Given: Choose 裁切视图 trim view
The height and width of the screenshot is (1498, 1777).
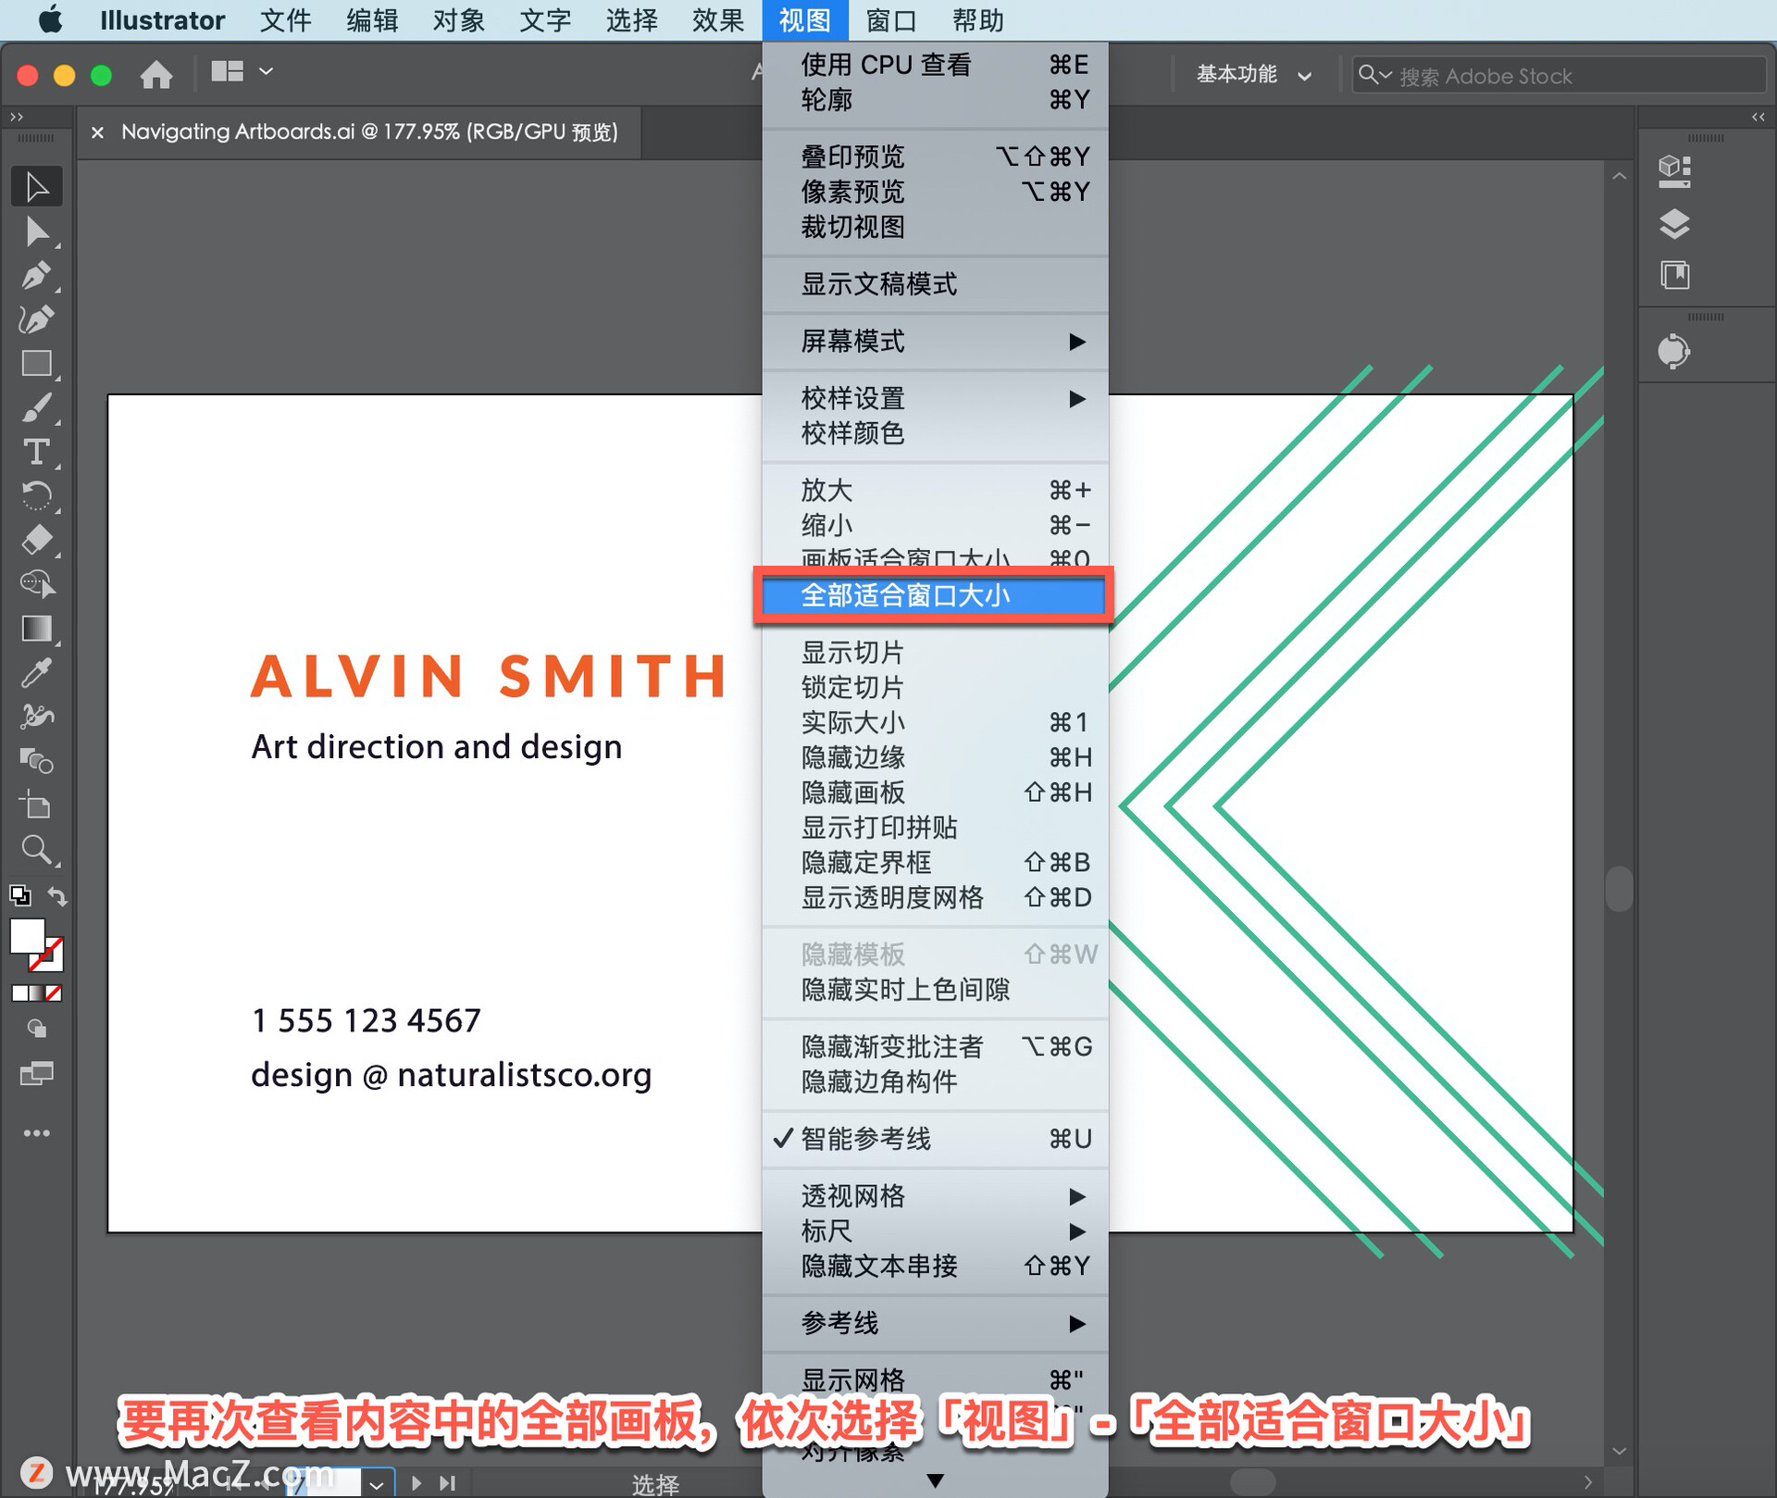Looking at the screenshot, I should (x=935, y=227).
